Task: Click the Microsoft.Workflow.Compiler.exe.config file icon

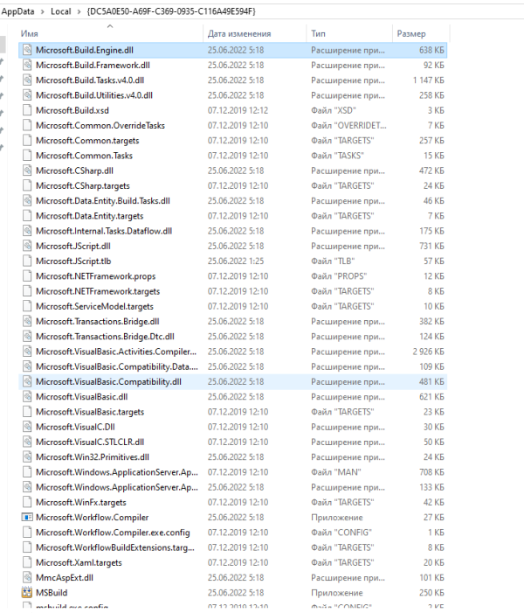Action: click(27, 532)
